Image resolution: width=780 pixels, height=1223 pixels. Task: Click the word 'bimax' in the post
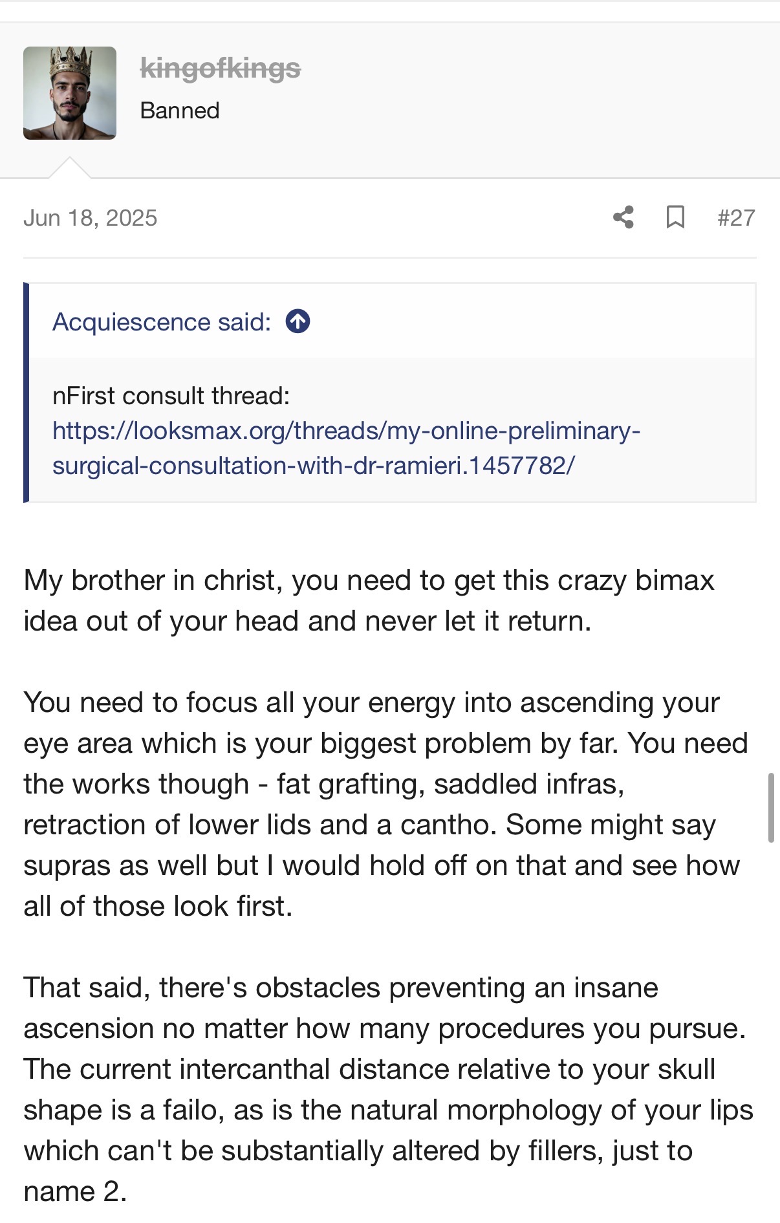point(675,580)
